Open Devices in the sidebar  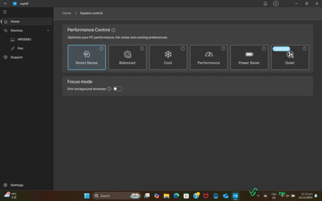click(26, 31)
